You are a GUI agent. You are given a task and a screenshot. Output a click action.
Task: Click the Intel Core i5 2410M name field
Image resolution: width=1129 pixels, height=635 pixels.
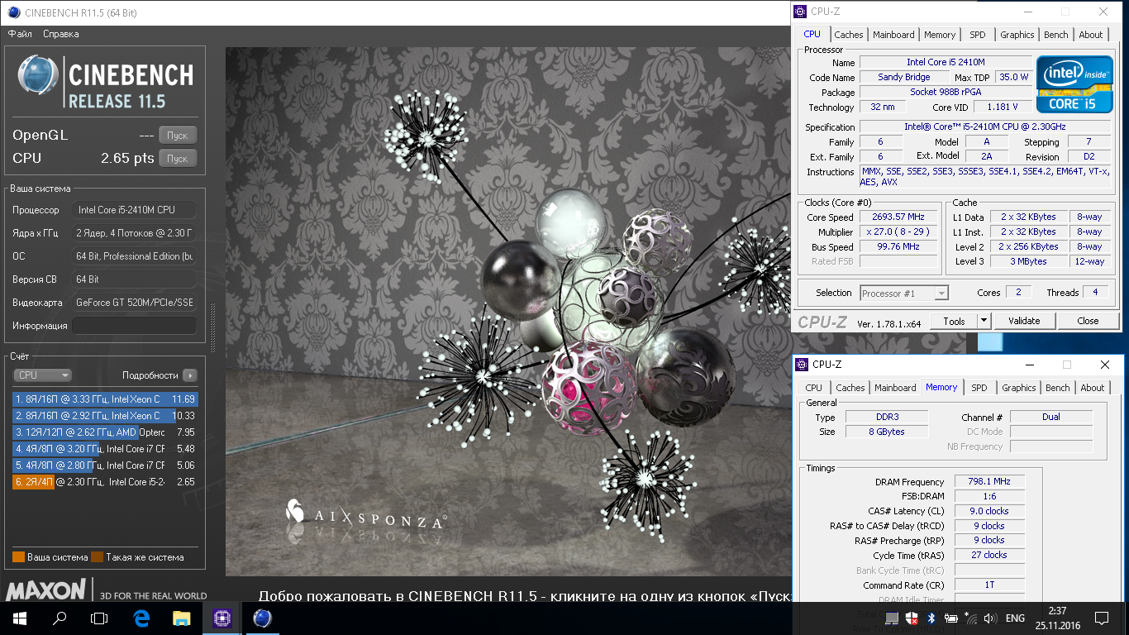[946, 62]
